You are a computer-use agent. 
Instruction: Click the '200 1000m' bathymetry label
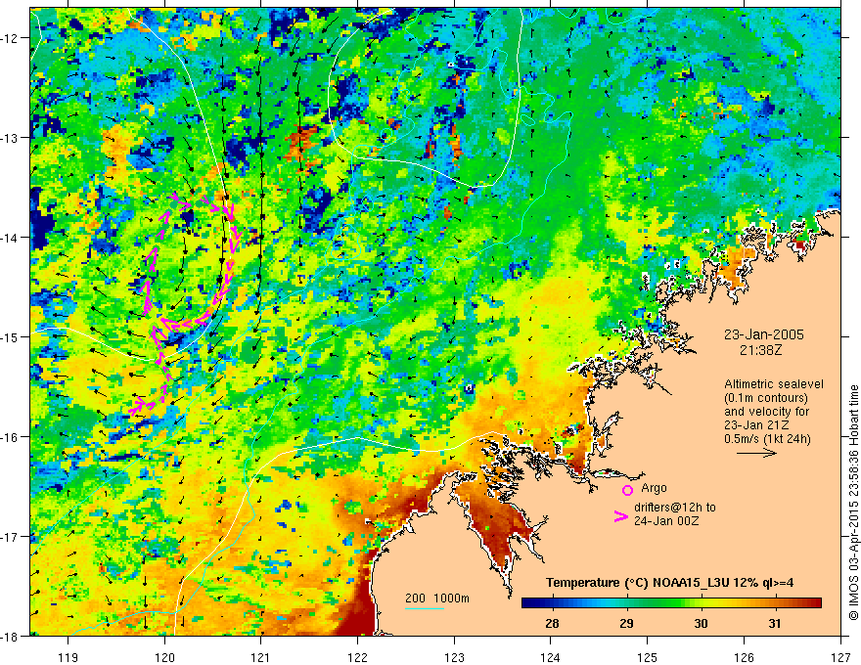tap(437, 598)
